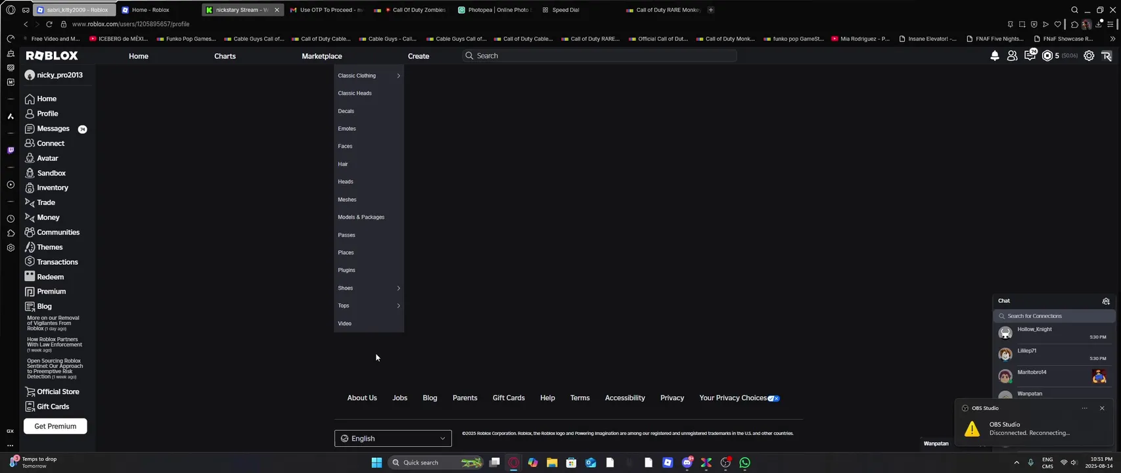Click the Get Premium button

(x=55, y=426)
